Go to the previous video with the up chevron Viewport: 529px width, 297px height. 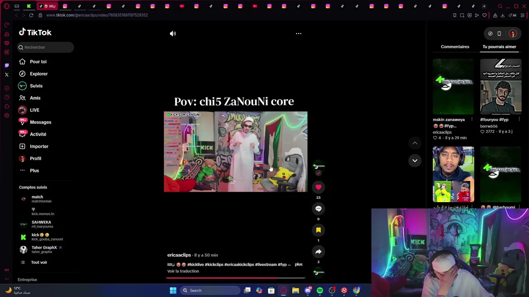(415, 143)
